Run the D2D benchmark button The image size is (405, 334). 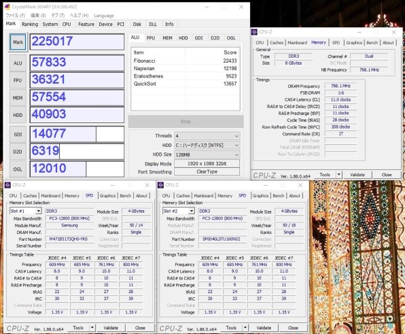coord(18,152)
